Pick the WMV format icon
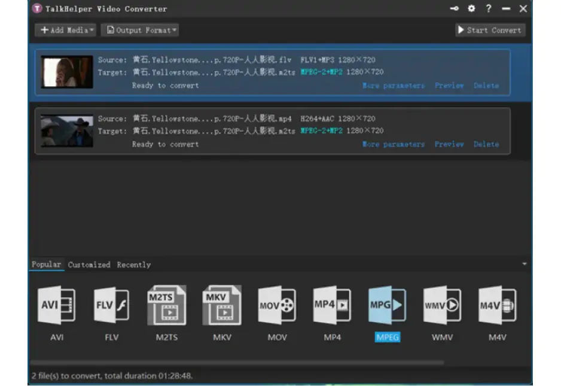Image resolution: width=561 pixels, height=386 pixels. 442,306
